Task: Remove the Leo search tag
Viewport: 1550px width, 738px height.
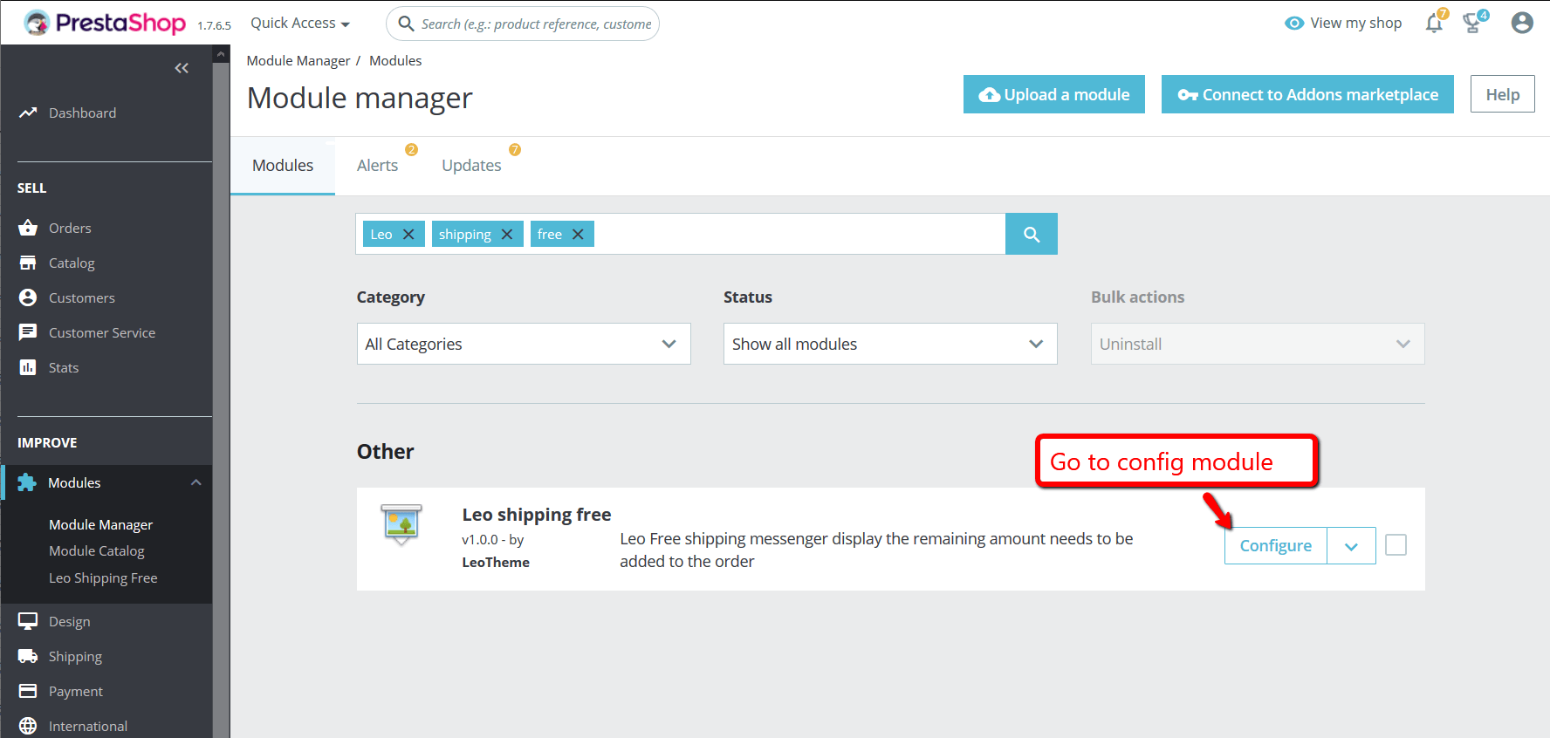Action: tap(408, 234)
